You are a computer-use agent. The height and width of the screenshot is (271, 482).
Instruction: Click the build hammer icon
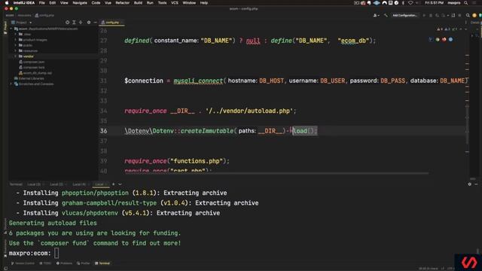point(386,15)
